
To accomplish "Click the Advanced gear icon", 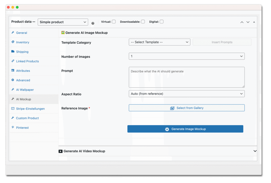I will (x=13, y=80).
